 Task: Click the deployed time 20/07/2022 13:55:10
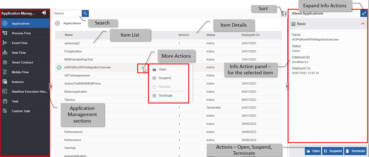(305, 73)
